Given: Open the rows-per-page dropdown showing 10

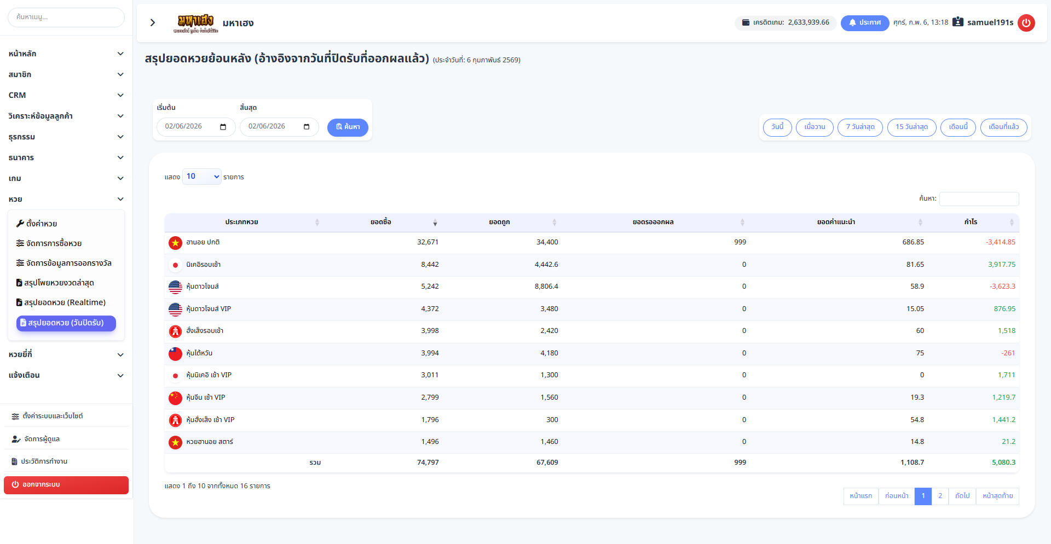Looking at the screenshot, I should (201, 177).
